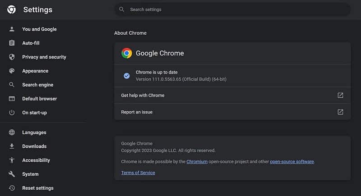Viewport: 361px width, 196px height.
Task: Click the On start-up power icon
Action: [12, 113]
